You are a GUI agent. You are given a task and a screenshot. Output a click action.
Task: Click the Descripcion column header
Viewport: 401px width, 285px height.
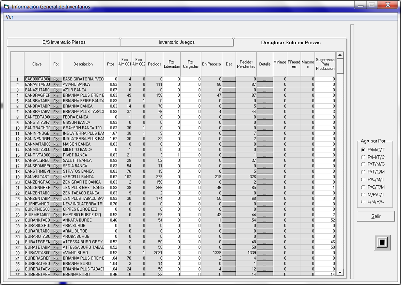click(x=83, y=64)
